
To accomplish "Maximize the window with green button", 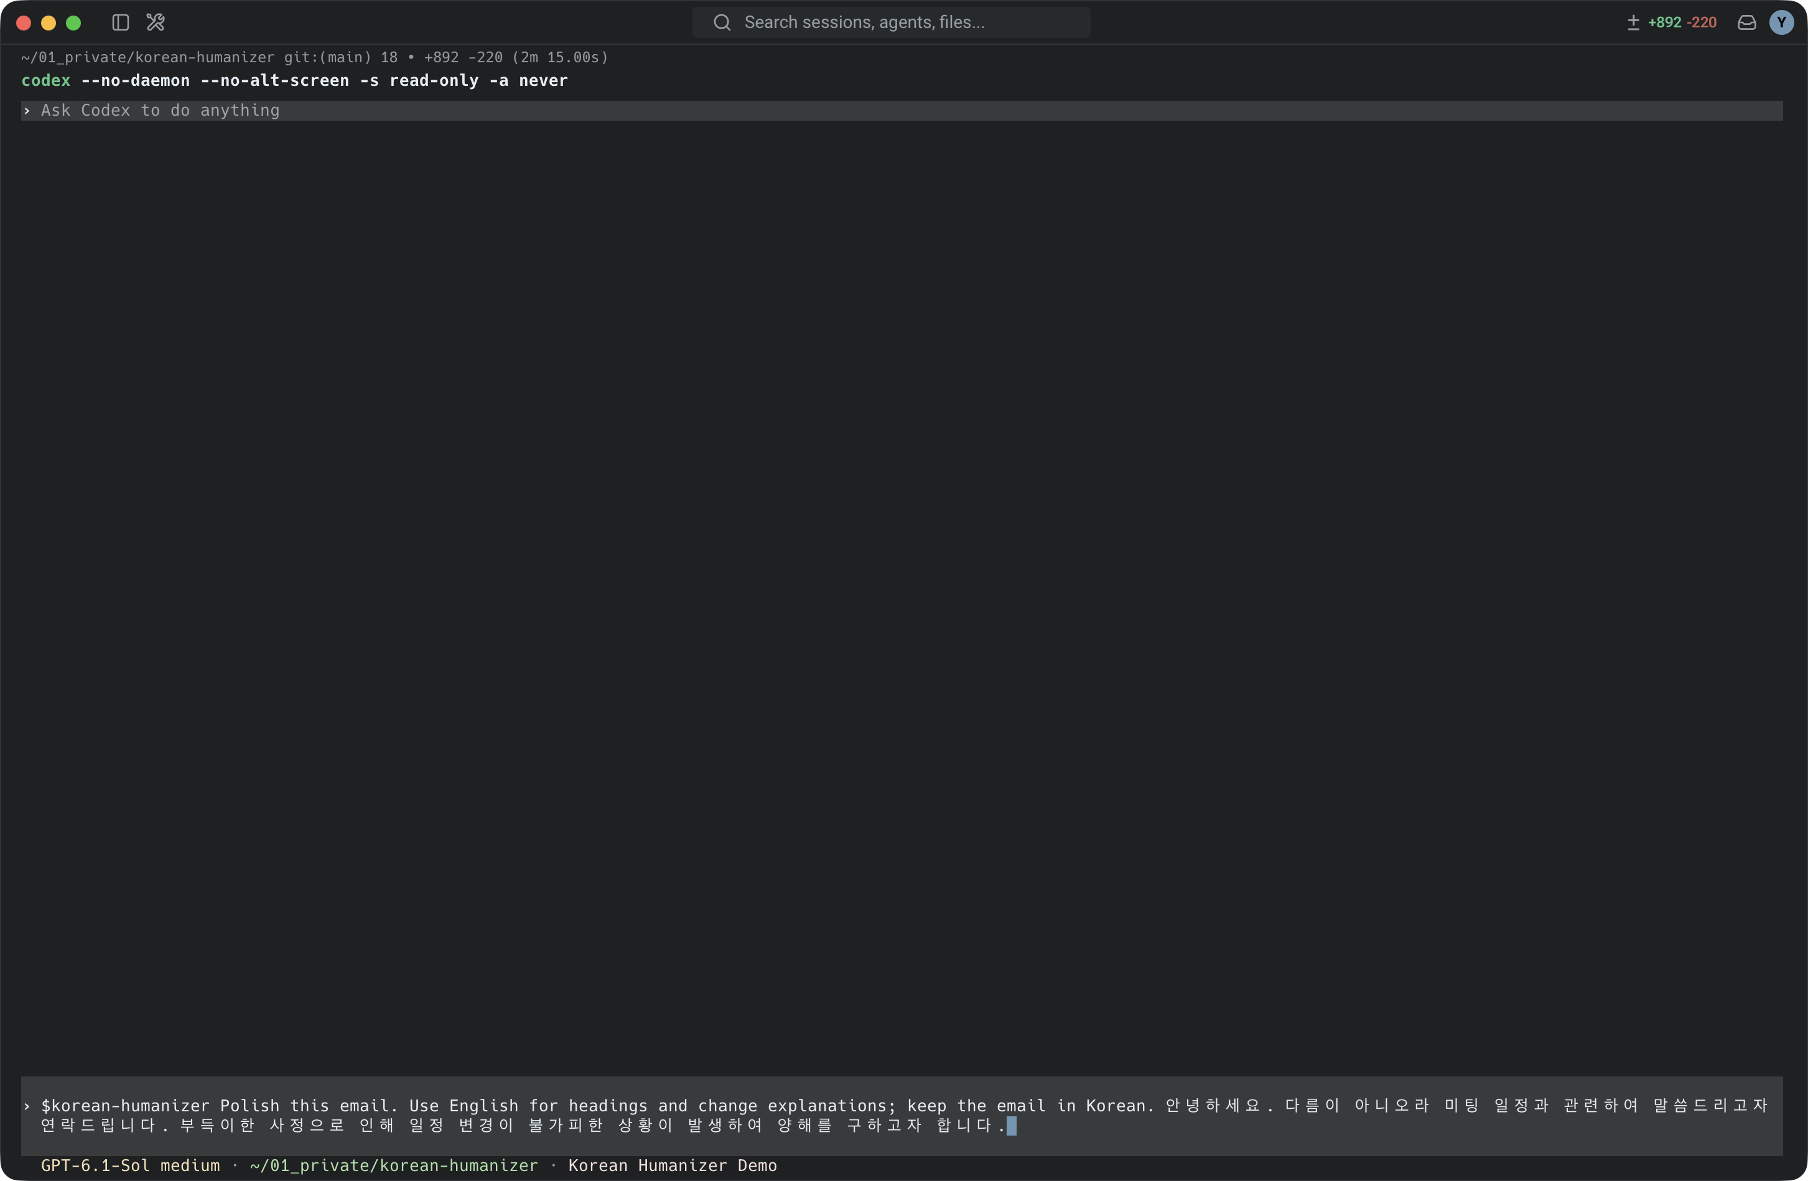I will click(73, 23).
